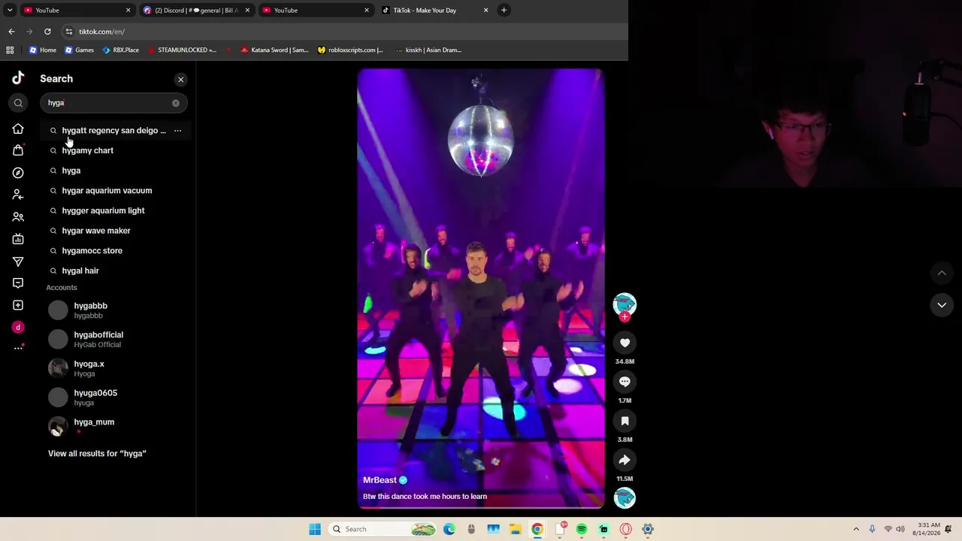Open the hyga_mum account result
This screenshot has height=541, width=962.
[x=116, y=426]
